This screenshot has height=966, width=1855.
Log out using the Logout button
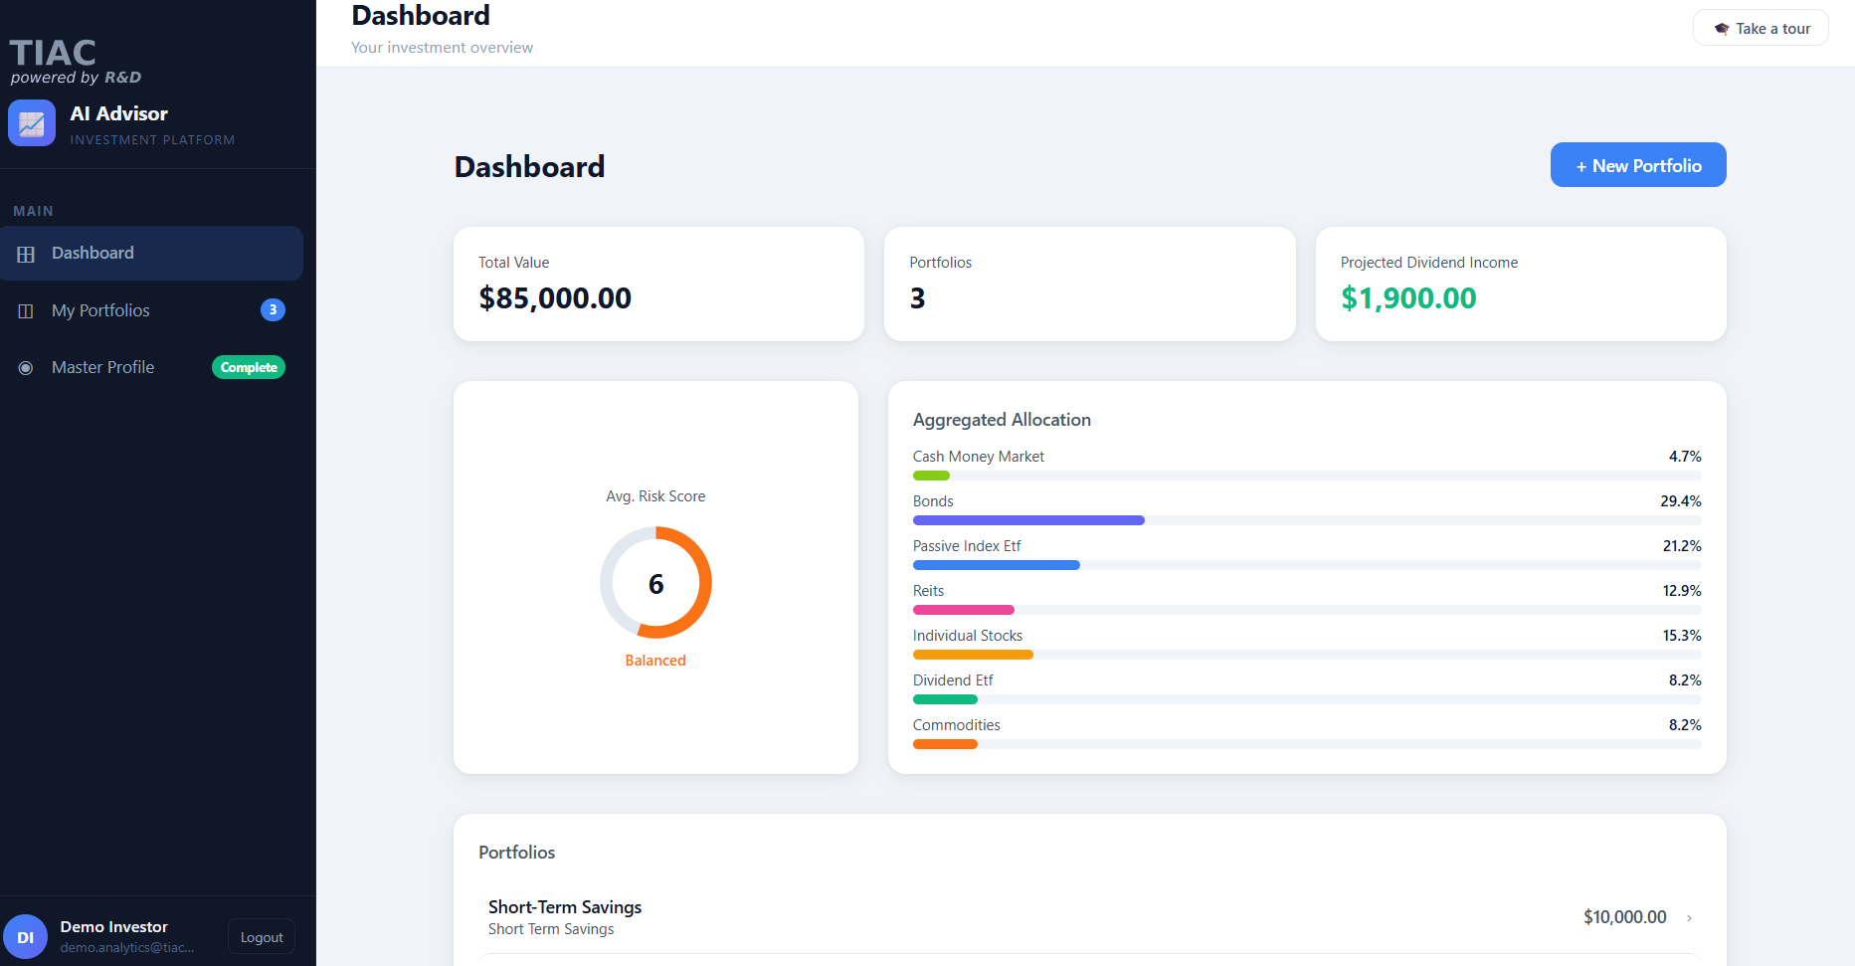pyautogui.click(x=262, y=937)
